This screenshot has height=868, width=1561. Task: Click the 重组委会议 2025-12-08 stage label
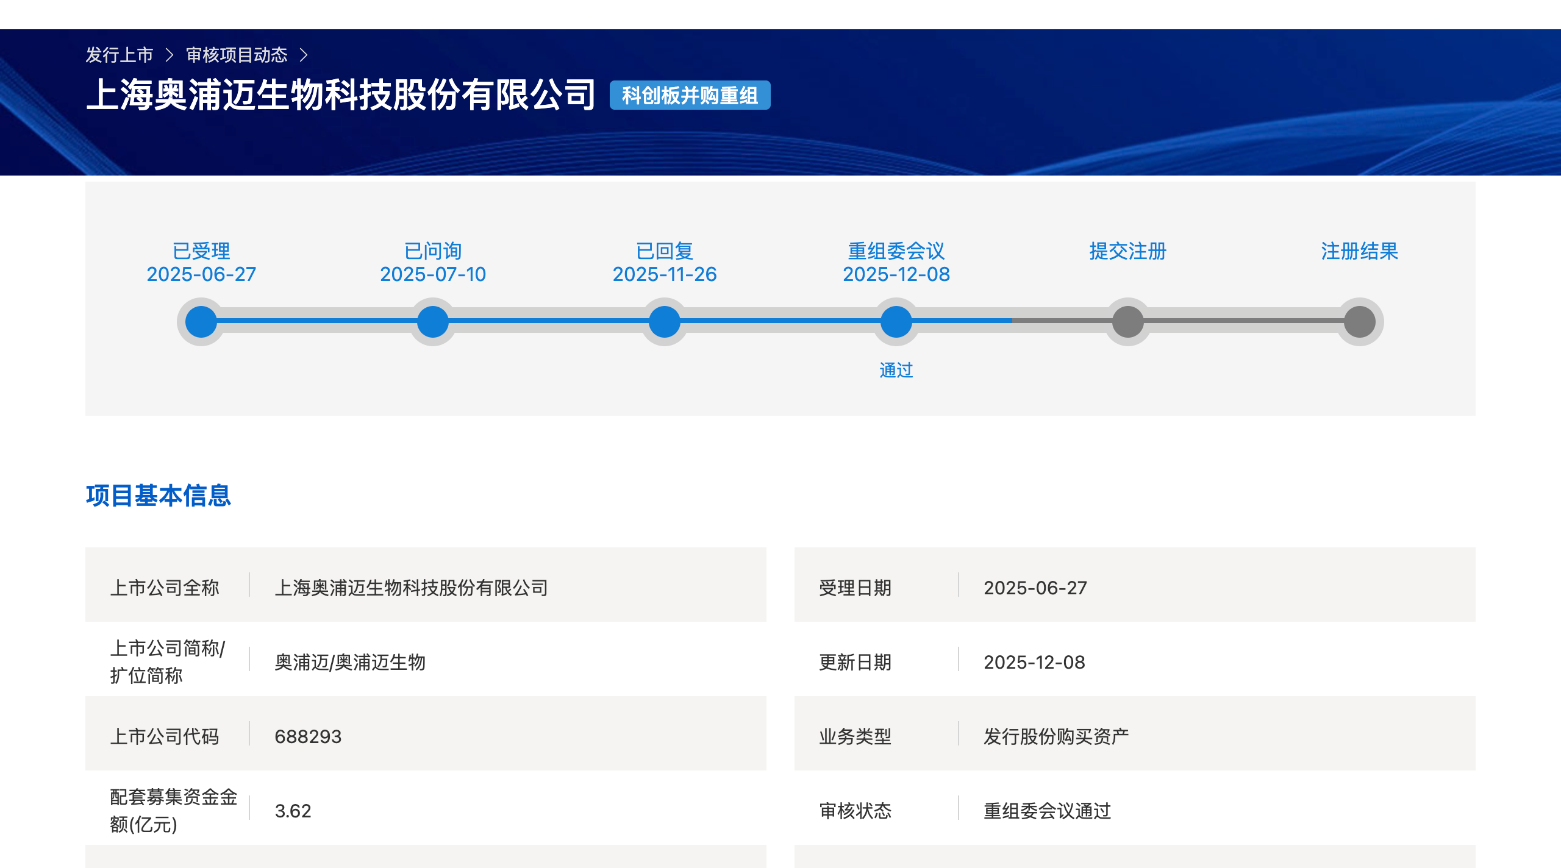coord(896,262)
